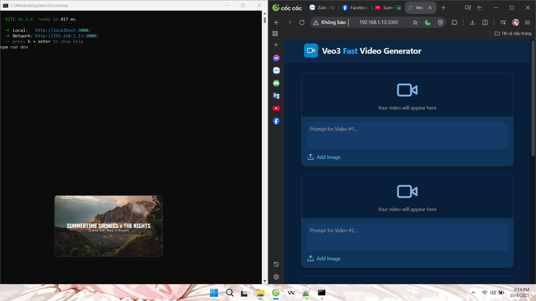536x301 pixels.
Task: Switch to the YouTube Summertime tab
Action: tap(388, 8)
